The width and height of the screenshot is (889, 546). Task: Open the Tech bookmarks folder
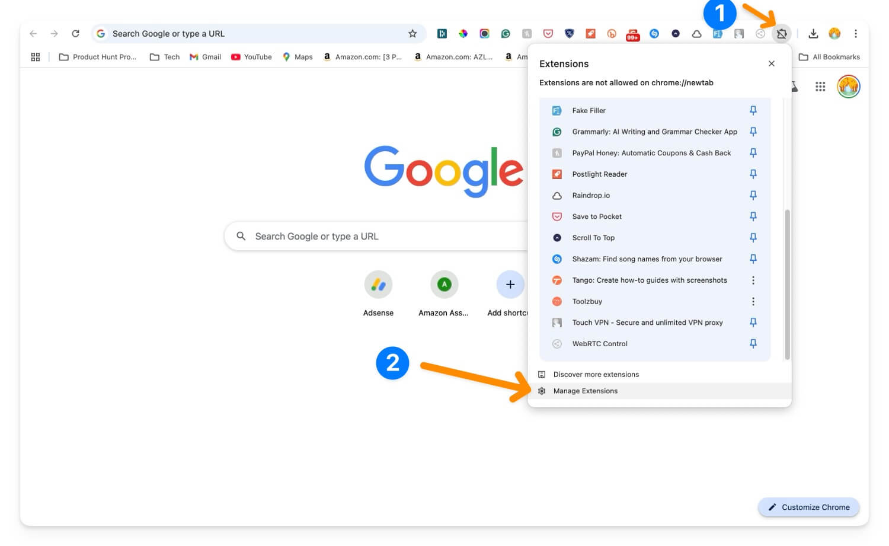pyautogui.click(x=165, y=57)
